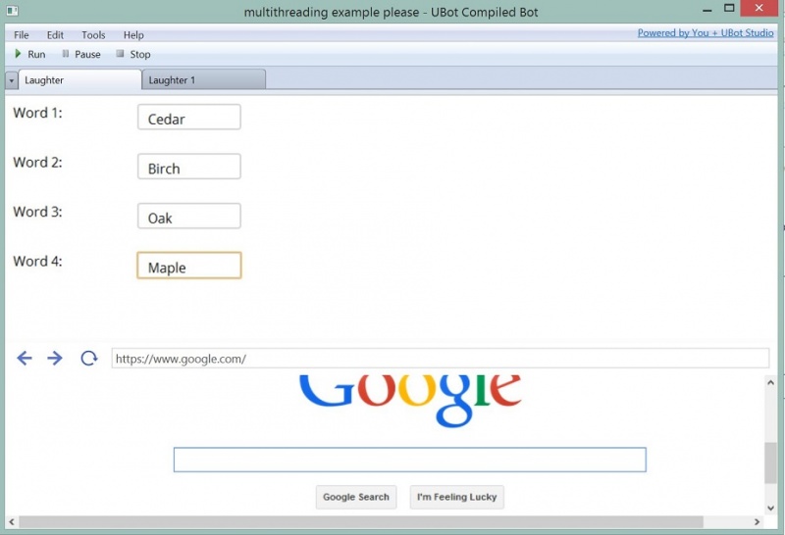This screenshot has height=535, width=785.
Task: Reload the page with the refresh icon
Action: [89, 358]
